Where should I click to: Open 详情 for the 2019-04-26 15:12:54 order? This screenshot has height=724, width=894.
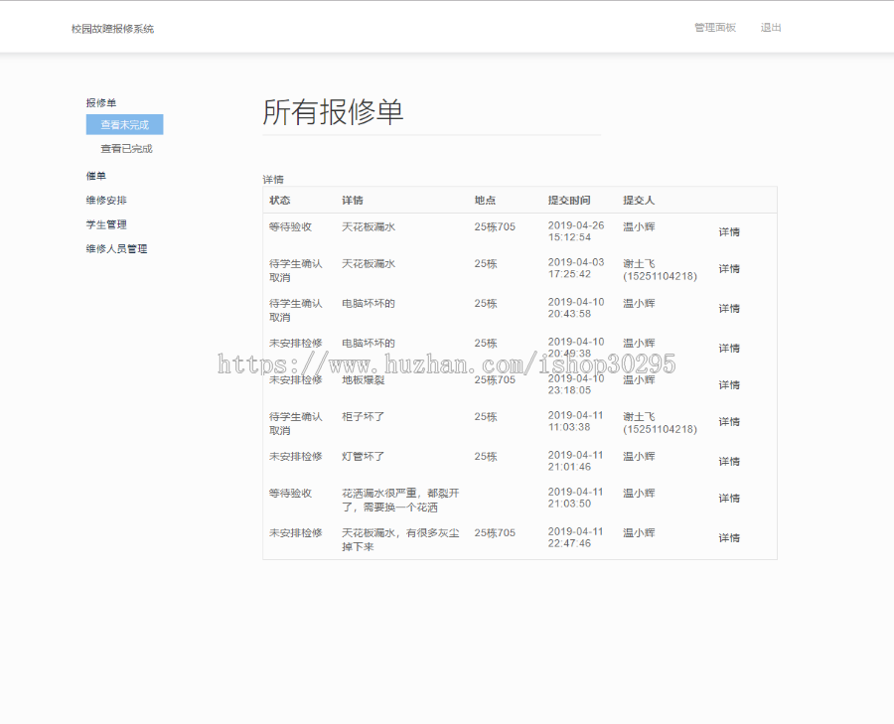point(729,232)
